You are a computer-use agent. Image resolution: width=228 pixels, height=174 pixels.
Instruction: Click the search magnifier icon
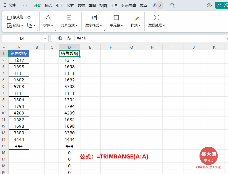pos(173,5)
